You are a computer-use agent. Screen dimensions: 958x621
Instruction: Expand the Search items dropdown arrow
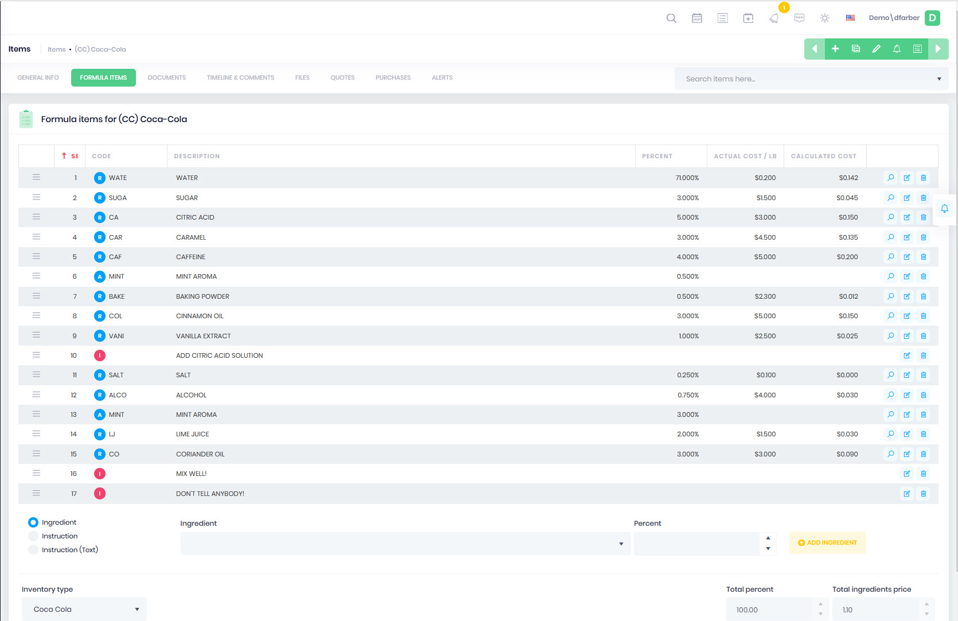[x=939, y=79]
